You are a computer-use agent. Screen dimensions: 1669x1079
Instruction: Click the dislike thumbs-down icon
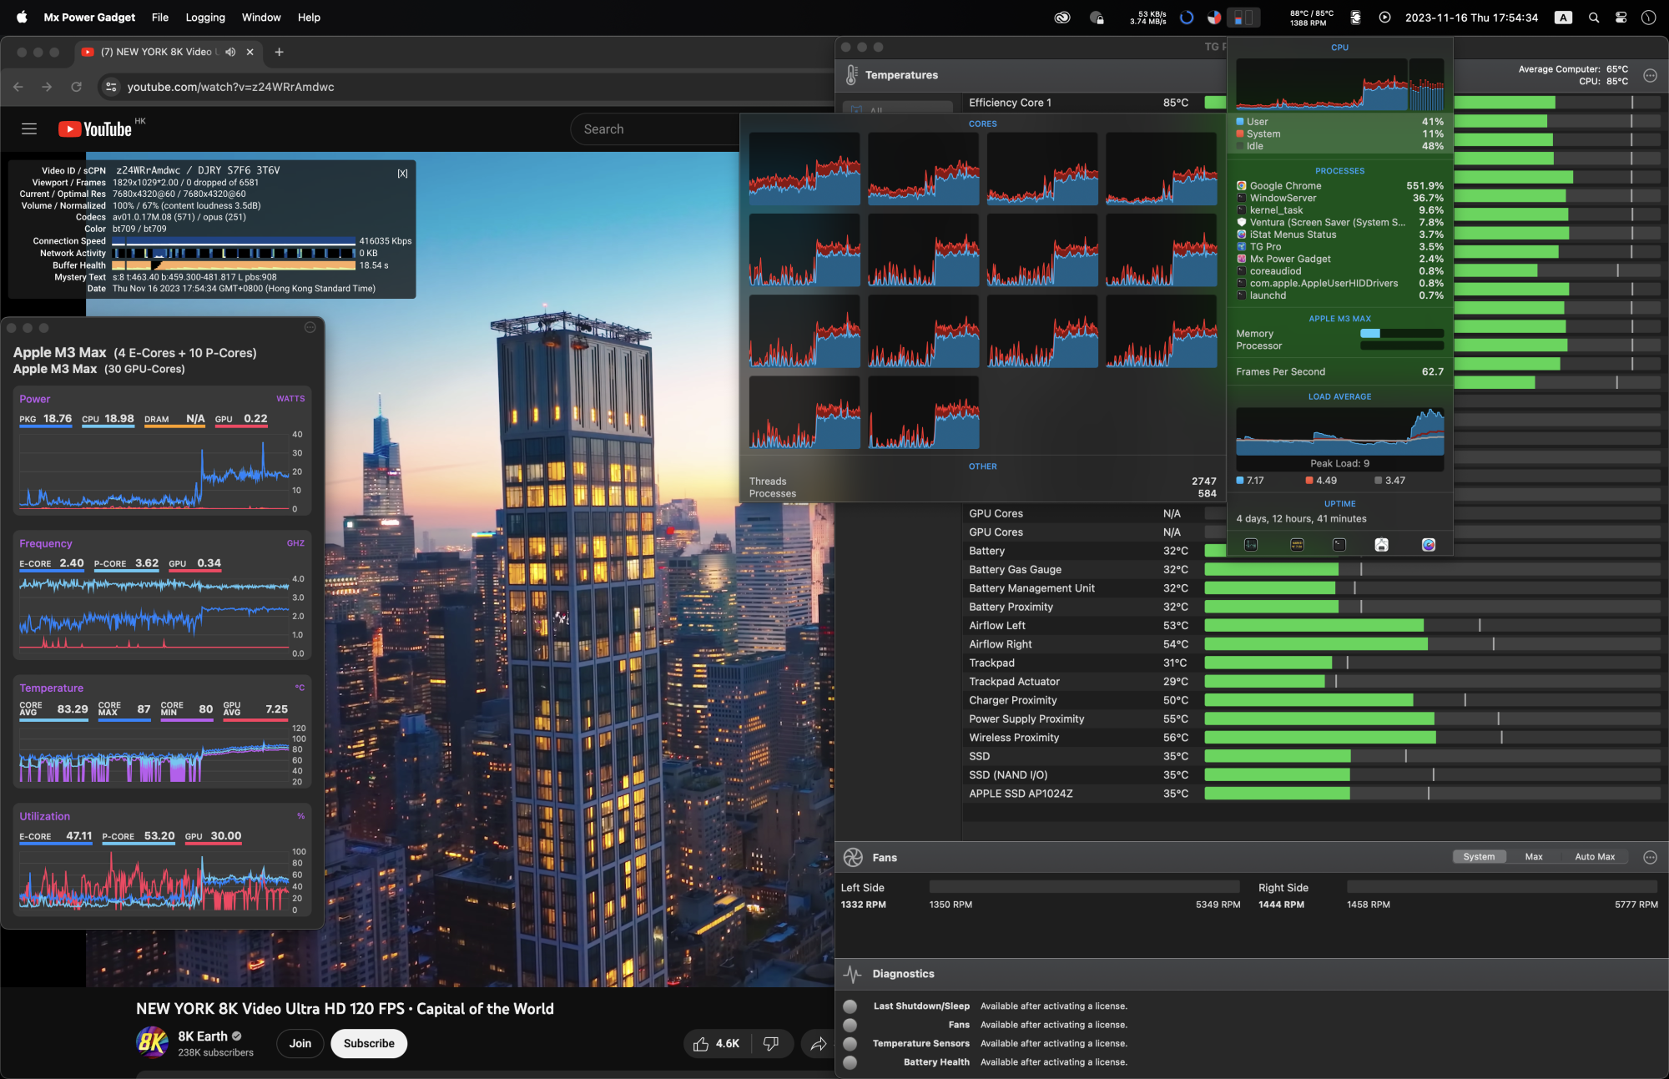click(771, 1043)
